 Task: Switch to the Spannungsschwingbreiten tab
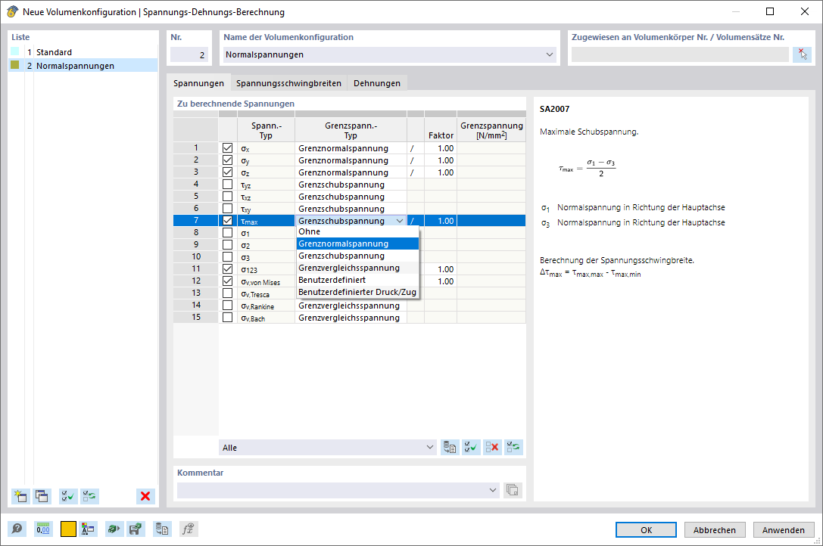288,83
